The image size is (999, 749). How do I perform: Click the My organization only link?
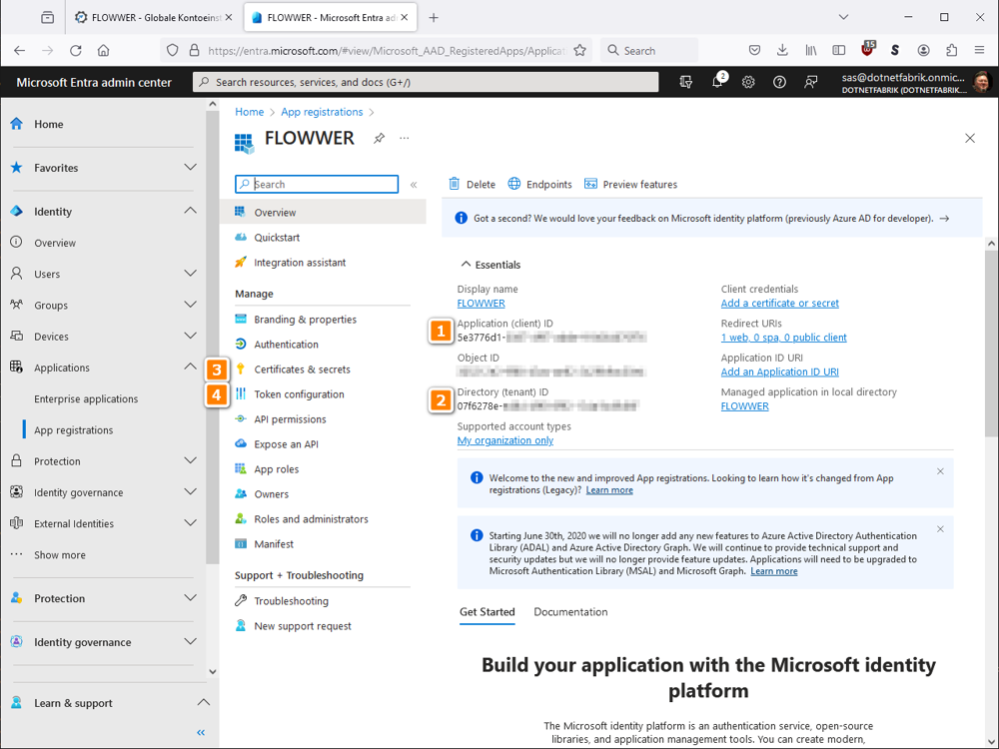pyautogui.click(x=505, y=439)
